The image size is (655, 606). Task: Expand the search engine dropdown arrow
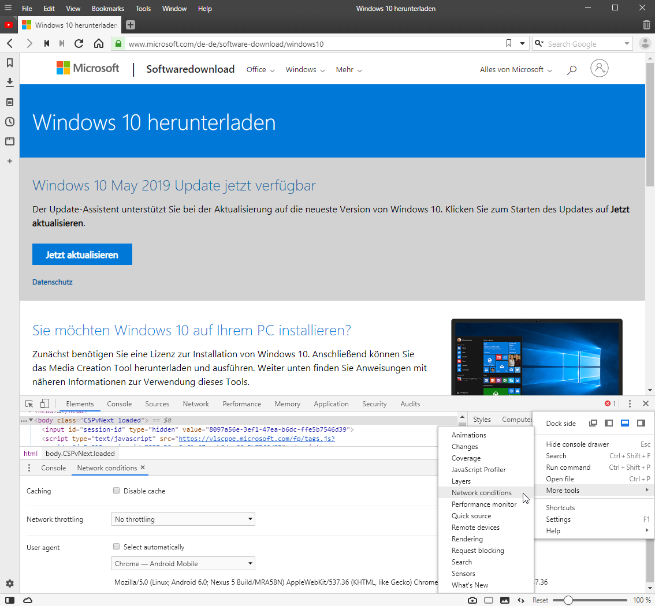(x=627, y=43)
